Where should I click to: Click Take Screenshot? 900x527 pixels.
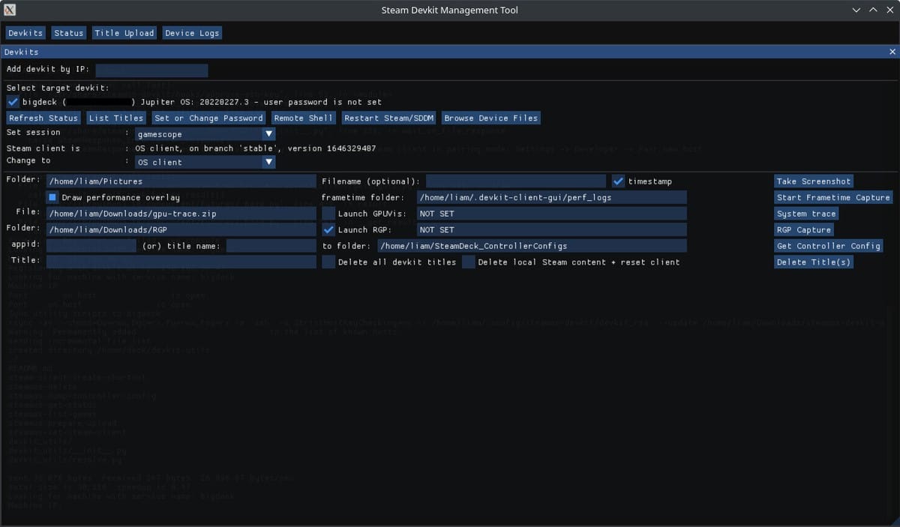[814, 181]
